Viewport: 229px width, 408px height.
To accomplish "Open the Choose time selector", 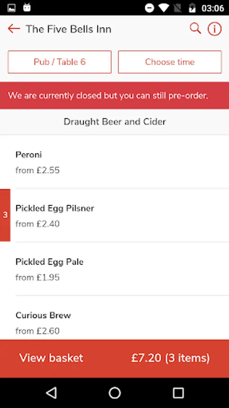I will 170,62.
